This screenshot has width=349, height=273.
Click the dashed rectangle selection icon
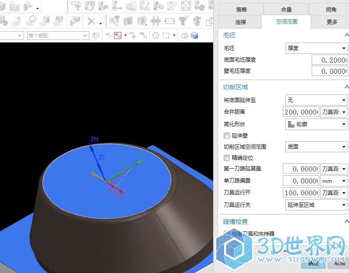(x=166, y=36)
